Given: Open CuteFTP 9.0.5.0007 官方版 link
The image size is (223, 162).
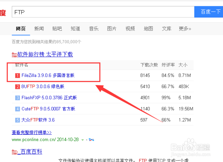Looking at the screenshot, I should coord(49,109).
